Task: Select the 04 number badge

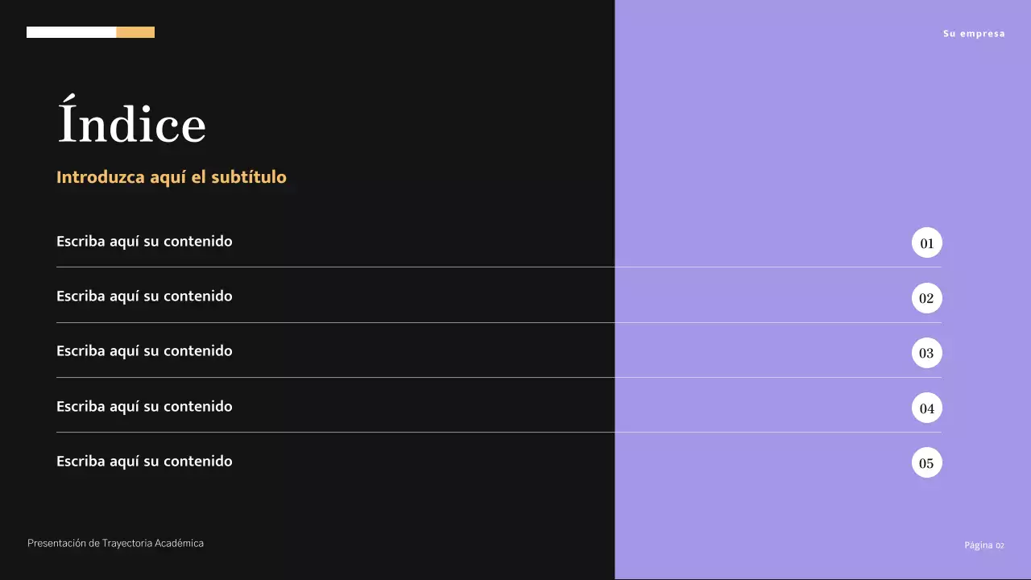Action: click(x=926, y=408)
